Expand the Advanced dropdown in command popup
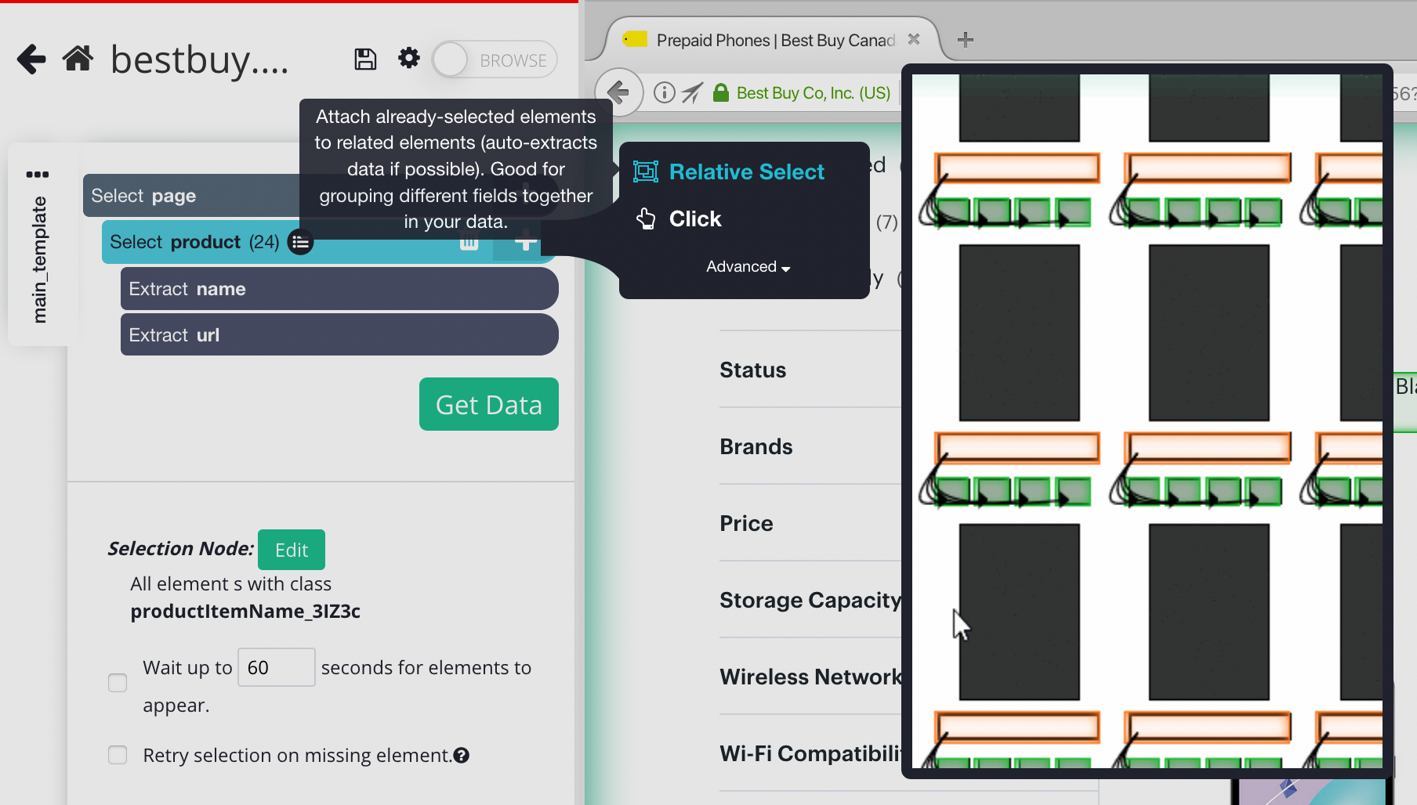The width and height of the screenshot is (1417, 805). pos(748,267)
